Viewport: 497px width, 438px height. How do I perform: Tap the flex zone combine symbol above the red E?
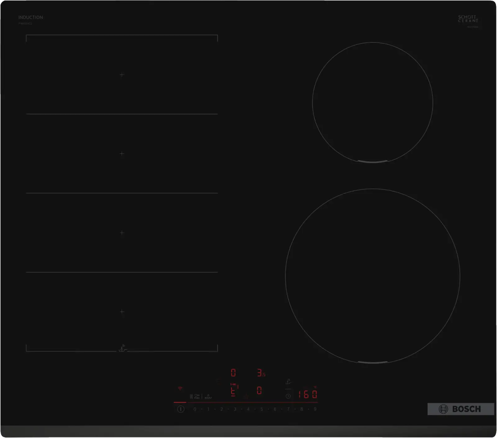[233, 384]
